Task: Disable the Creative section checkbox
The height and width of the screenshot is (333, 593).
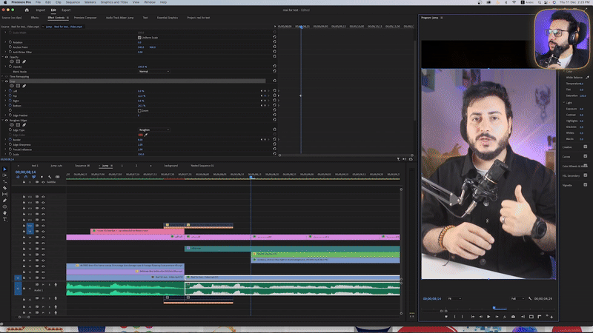Action: coord(586,147)
